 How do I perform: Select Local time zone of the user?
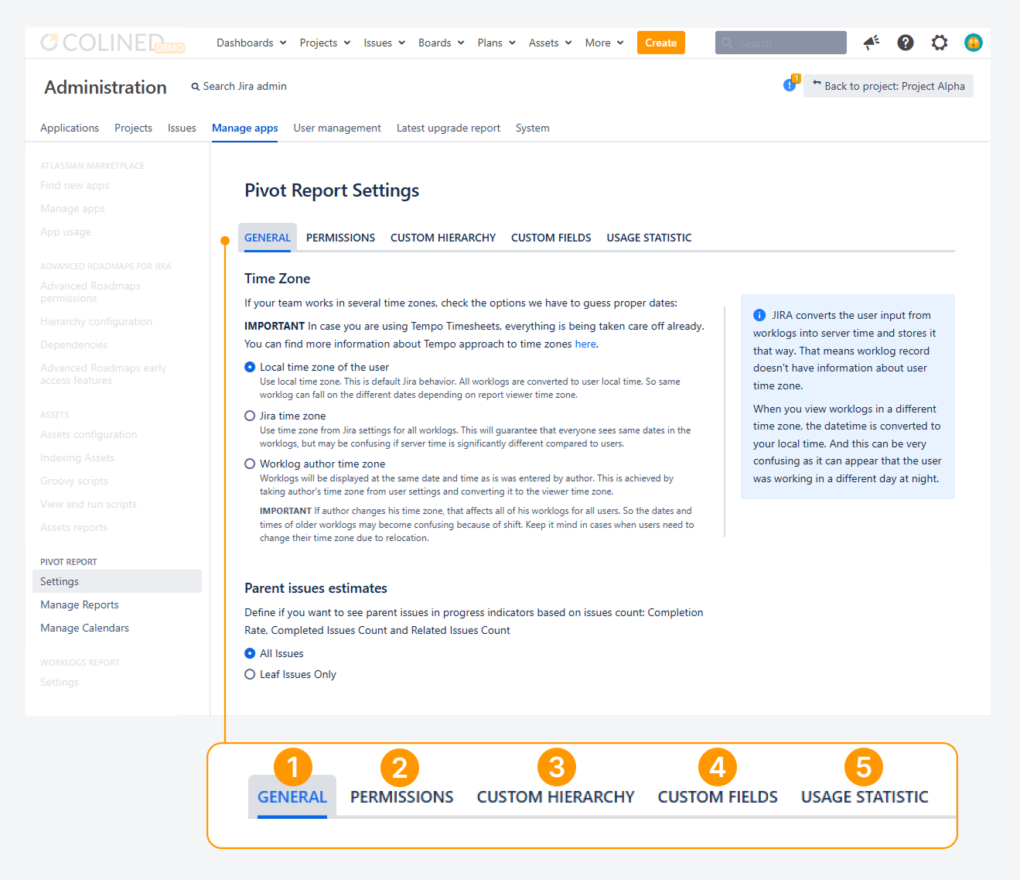[x=250, y=367]
